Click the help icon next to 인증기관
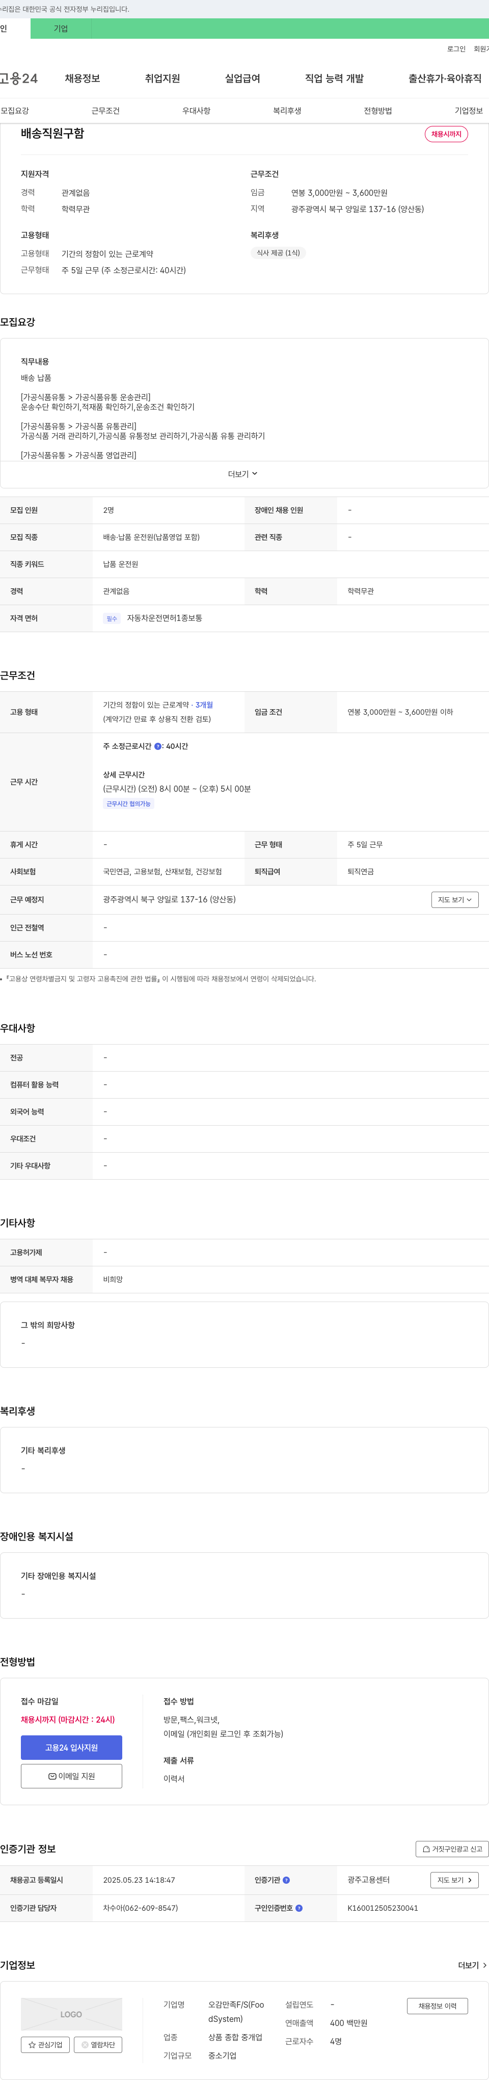 [286, 1880]
